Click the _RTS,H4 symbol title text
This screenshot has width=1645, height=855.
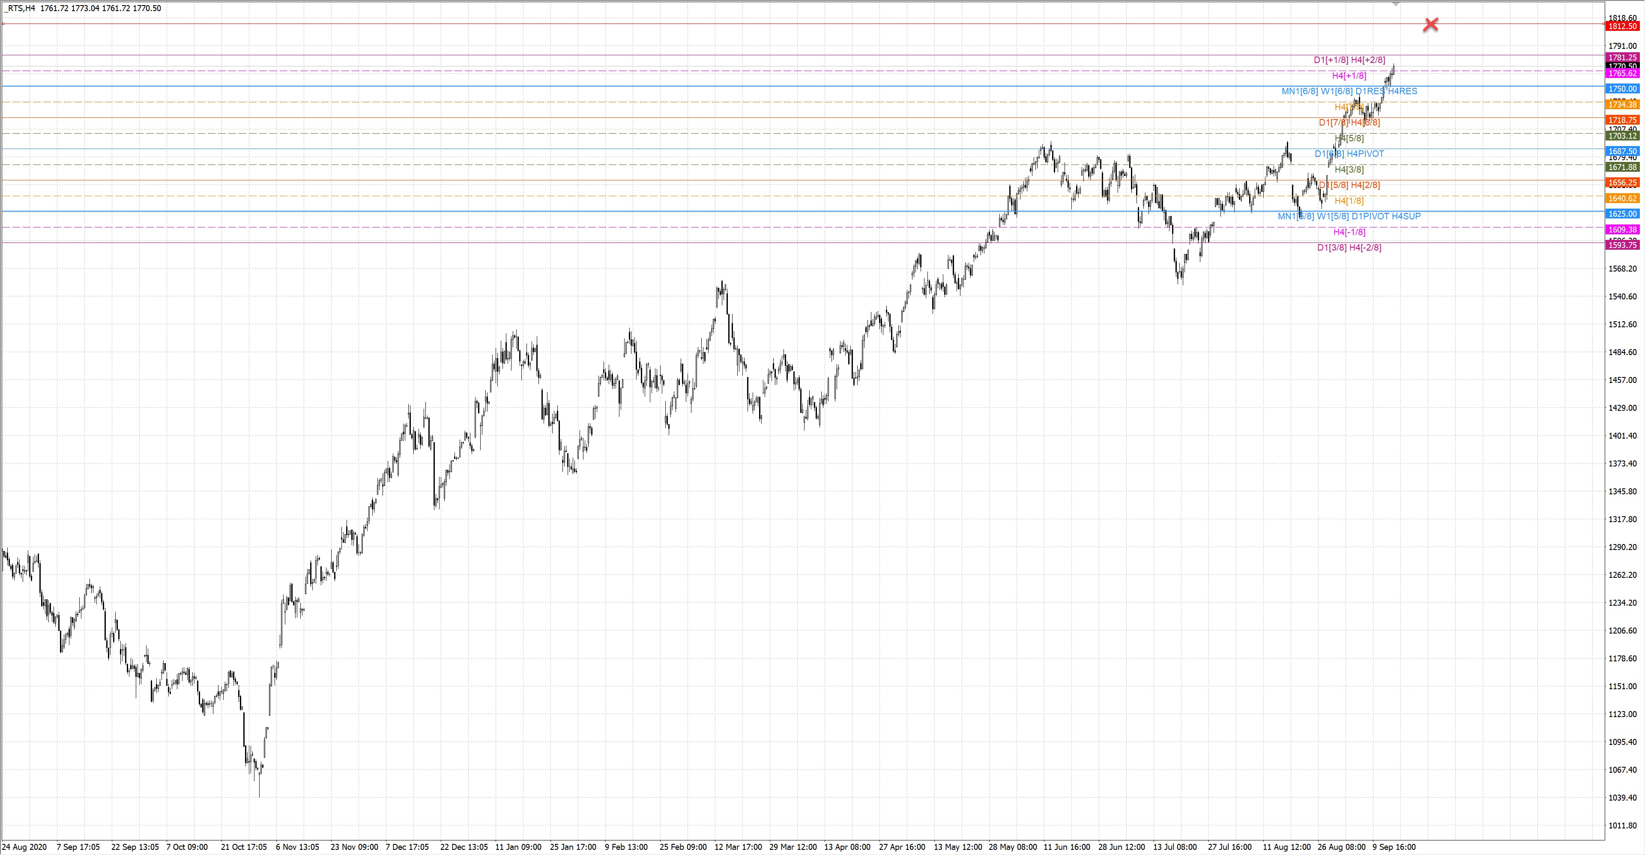click(19, 8)
